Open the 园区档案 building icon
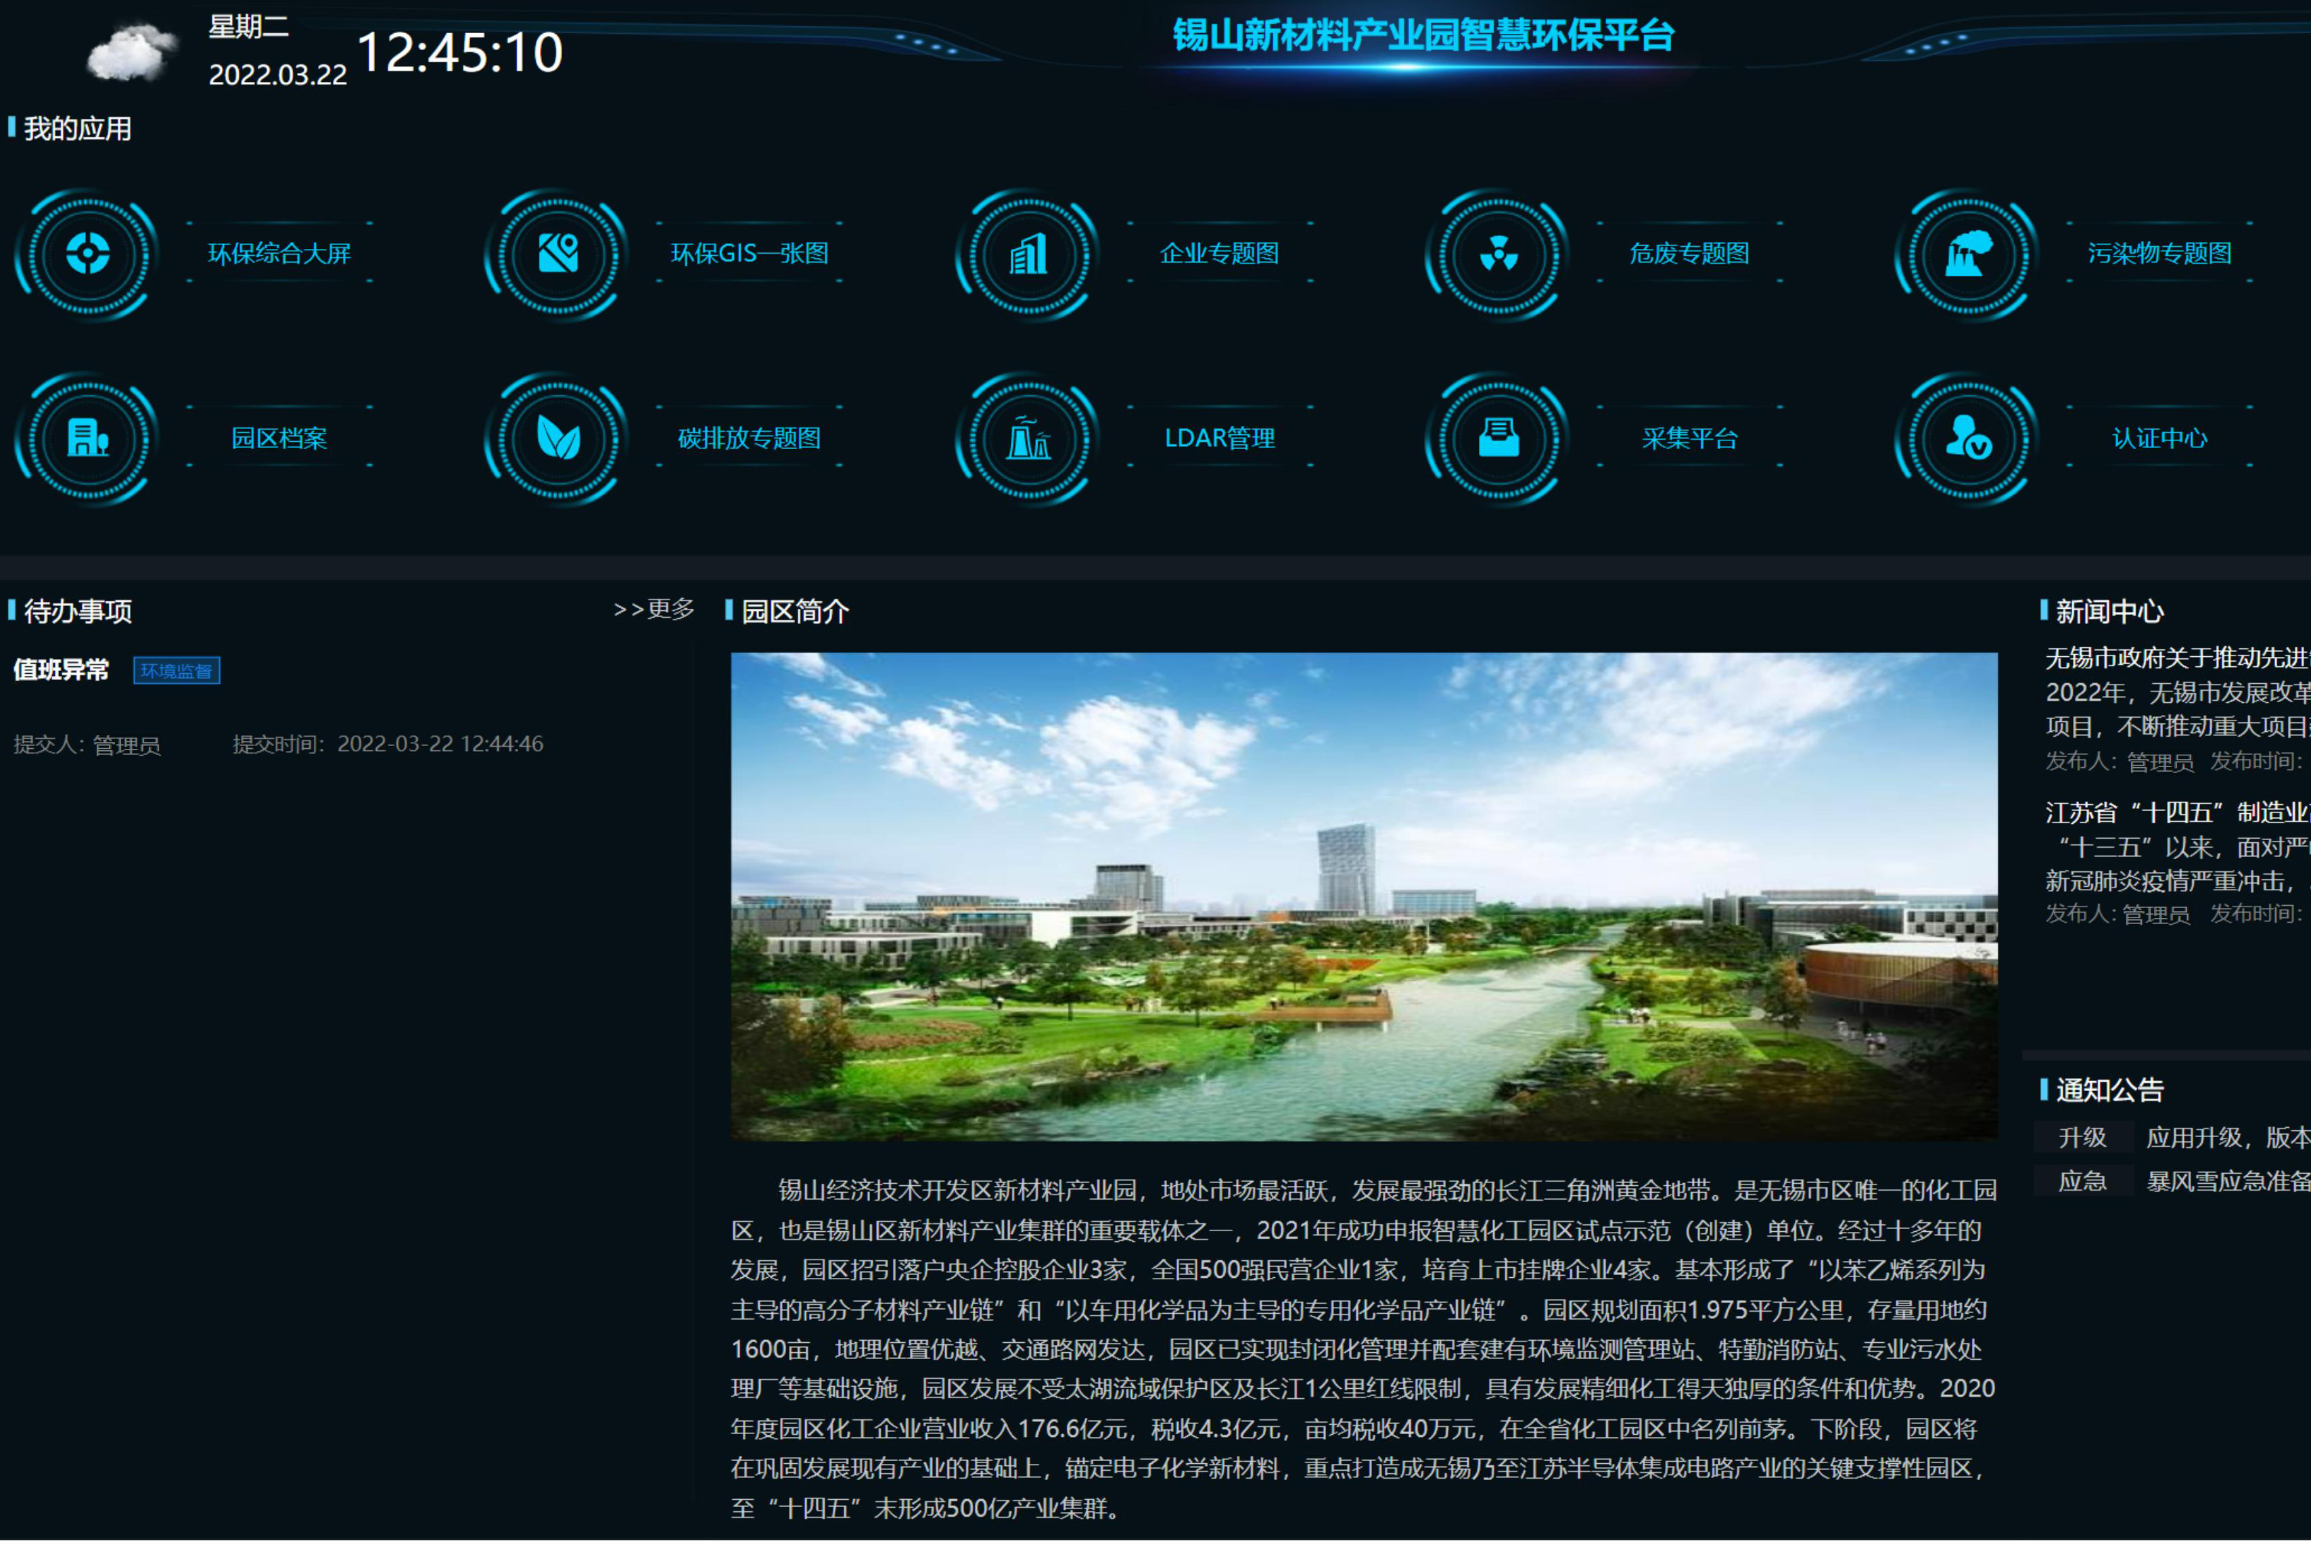 coord(87,437)
